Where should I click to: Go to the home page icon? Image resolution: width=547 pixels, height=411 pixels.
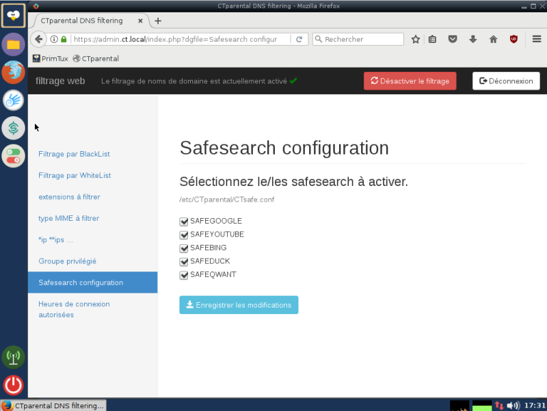[x=493, y=40]
